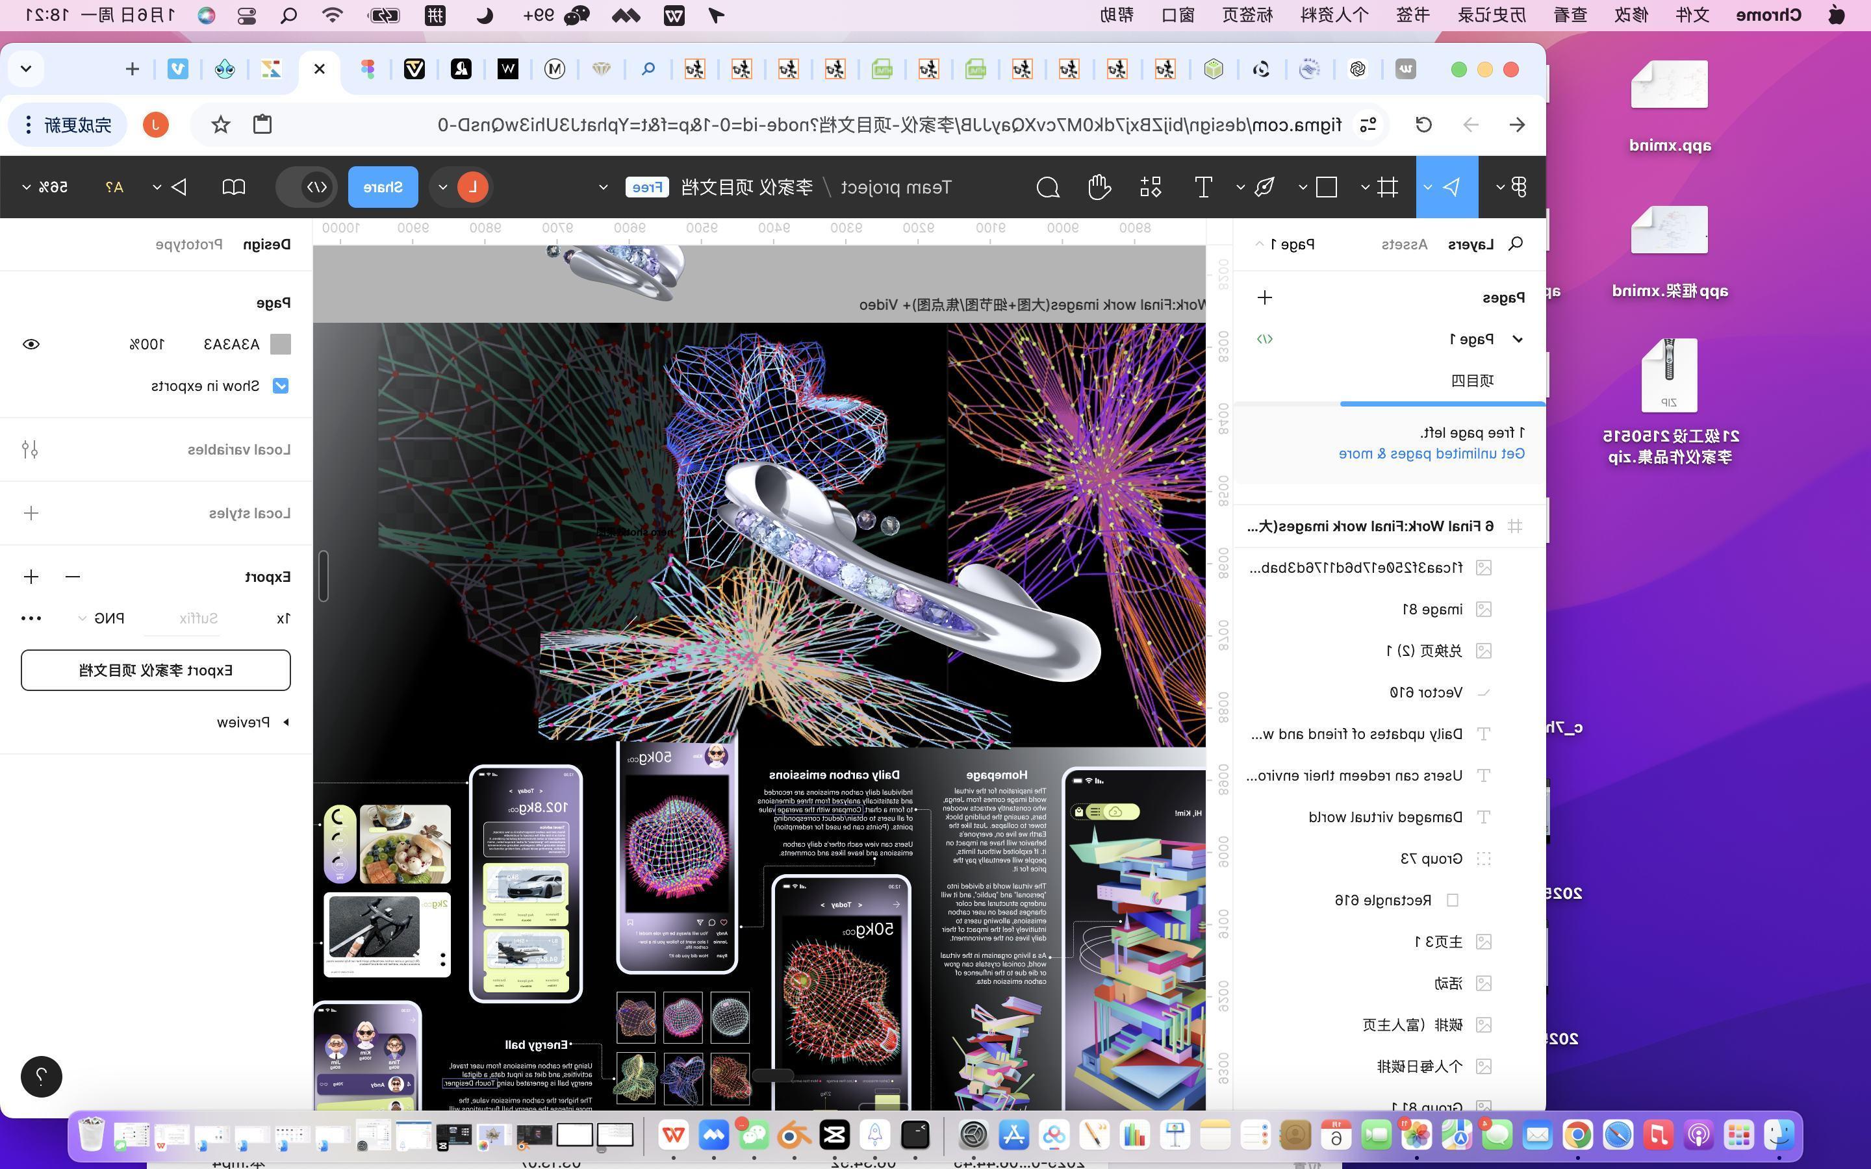
Task: Open the PNG export format dropdown
Action: pyautogui.click(x=101, y=618)
